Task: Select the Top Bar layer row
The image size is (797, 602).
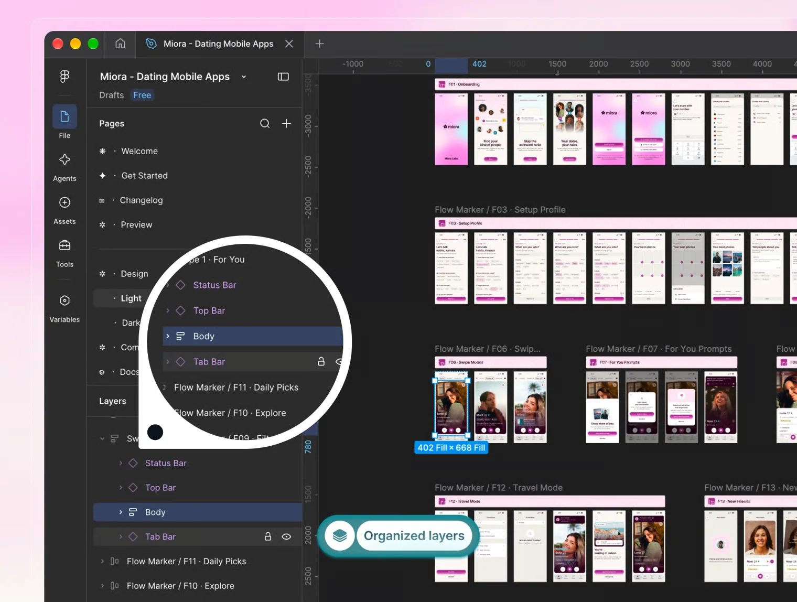Action: click(x=198, y=488)
